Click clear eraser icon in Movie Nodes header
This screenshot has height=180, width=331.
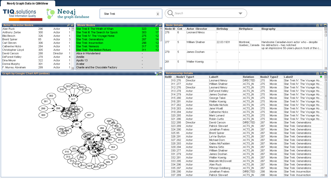(160, 25)
